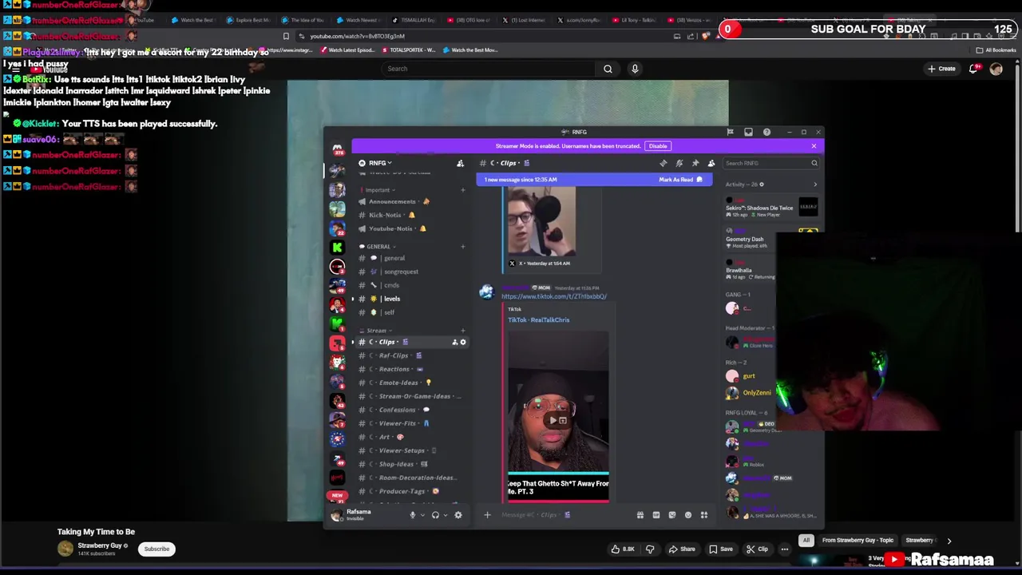The image size is (1022, 575).
Task: Open general text channel
Action: [411, 258]
